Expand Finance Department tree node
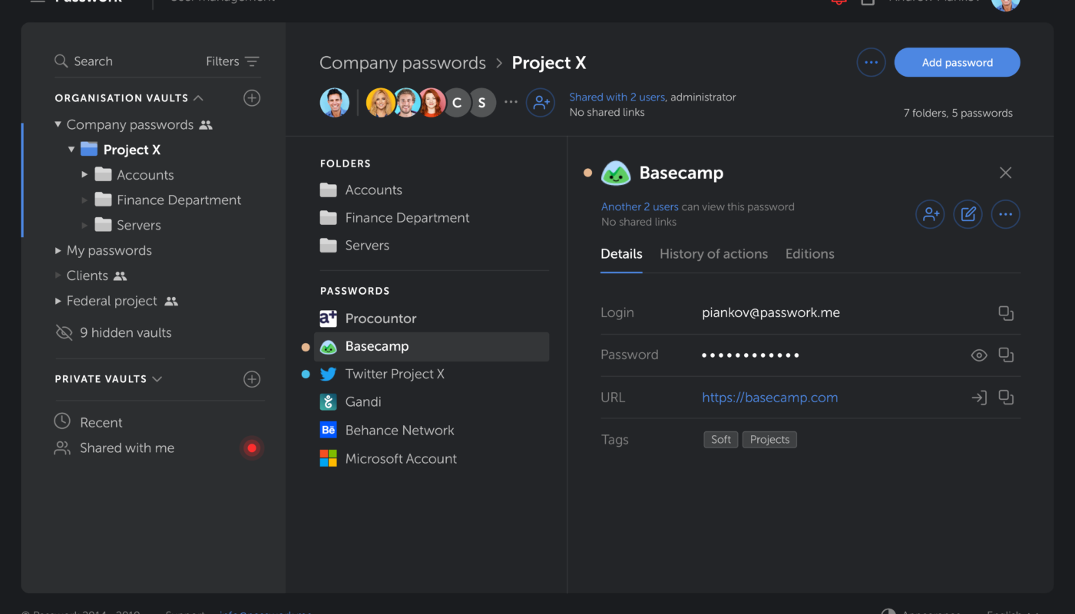1075x614 pixels. (x=84, y=200)
